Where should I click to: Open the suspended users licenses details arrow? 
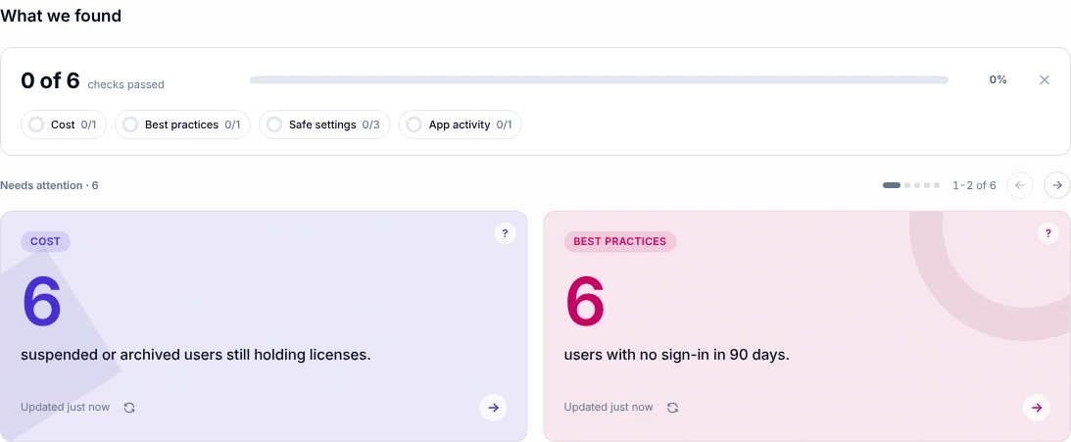click(x=493, y=408)
